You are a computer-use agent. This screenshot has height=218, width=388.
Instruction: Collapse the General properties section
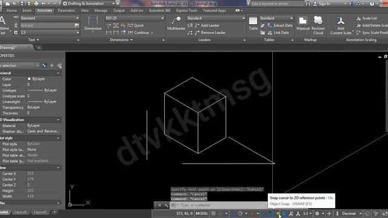tap(58, 73)
